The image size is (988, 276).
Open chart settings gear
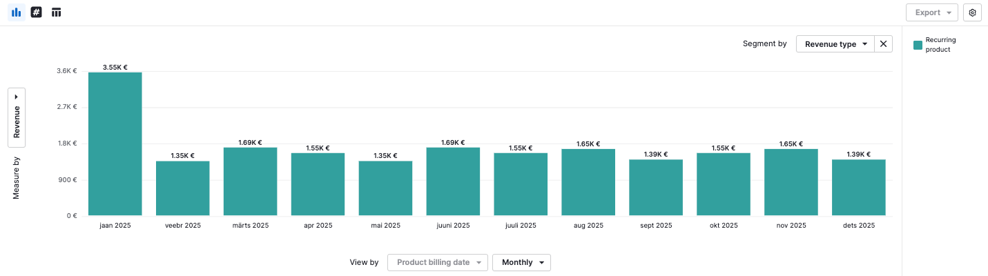point(972,12)
